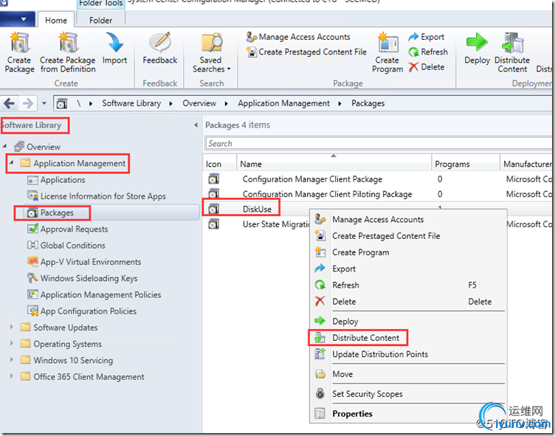
Task: Open Properties from the context menu
Action: tap(408, 414)
